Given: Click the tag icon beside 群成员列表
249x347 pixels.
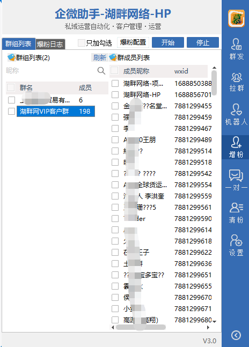Looking at the screenshot, I should pyautogui.click(x=113, y=57).
